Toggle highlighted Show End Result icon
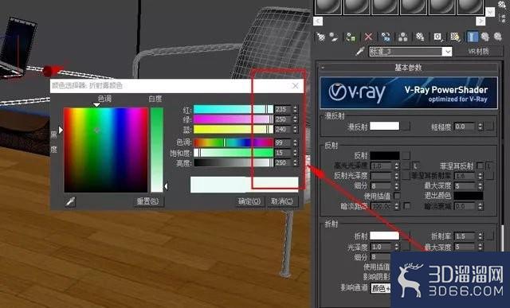Viewport: 510px width, 308px height. [473, 37]
